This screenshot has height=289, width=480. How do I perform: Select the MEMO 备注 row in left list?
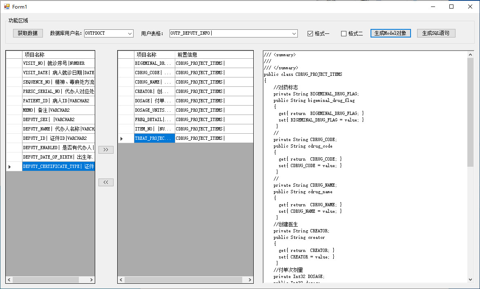click(58, 110)
